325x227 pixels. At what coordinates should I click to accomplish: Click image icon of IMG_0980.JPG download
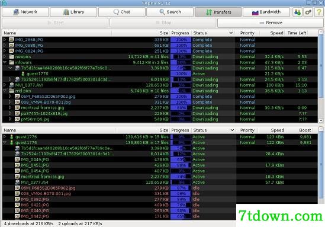point(12,45)
